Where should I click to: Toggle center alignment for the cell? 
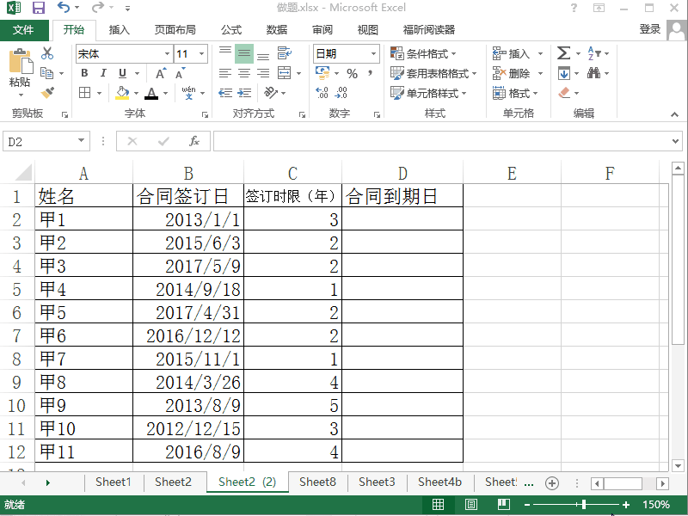point(243,73)
